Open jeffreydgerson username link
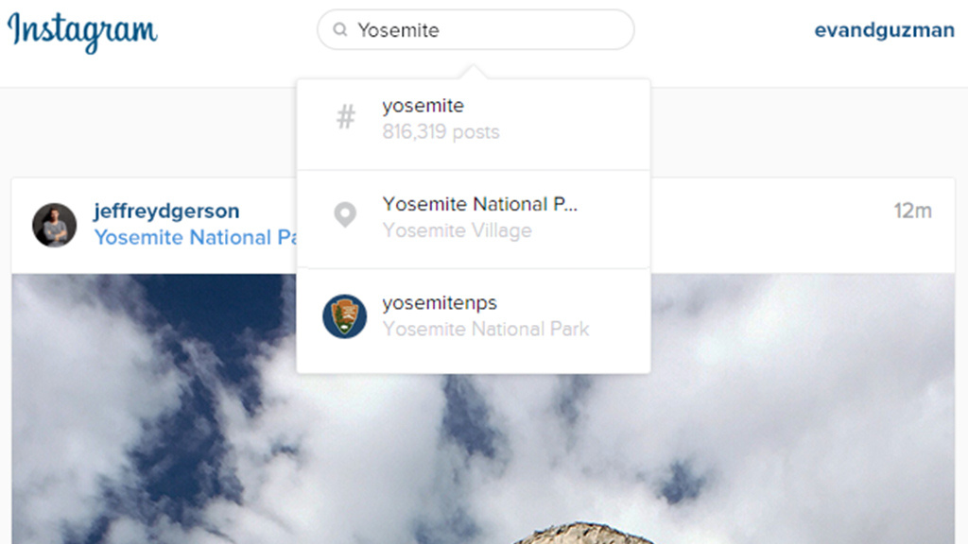This screenshot has width=968, height=544. coord(166,211)
